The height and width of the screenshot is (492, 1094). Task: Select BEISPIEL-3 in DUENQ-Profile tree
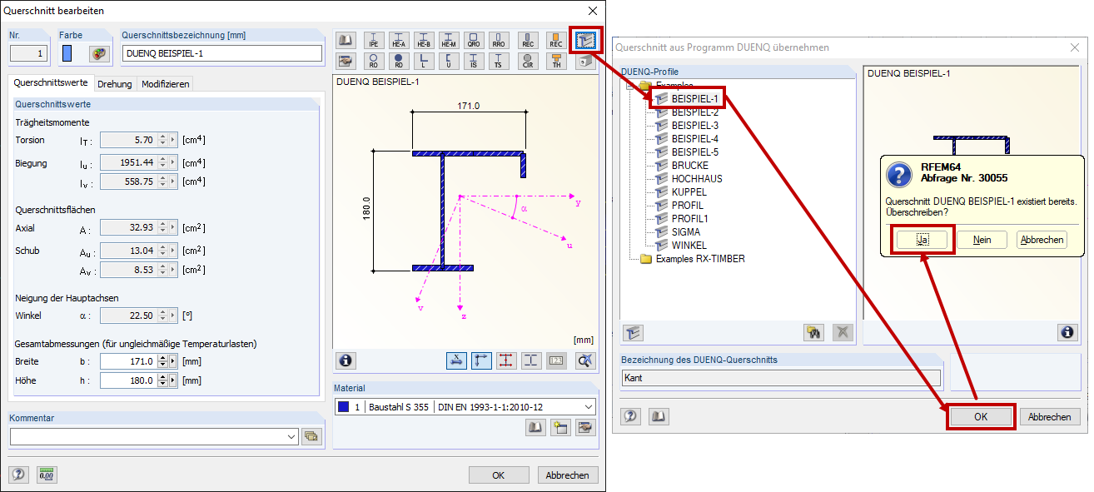694,125
